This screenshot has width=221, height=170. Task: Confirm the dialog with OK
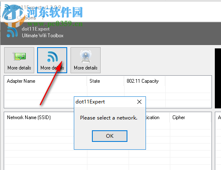pyautogui.click(x=110, y=136)
